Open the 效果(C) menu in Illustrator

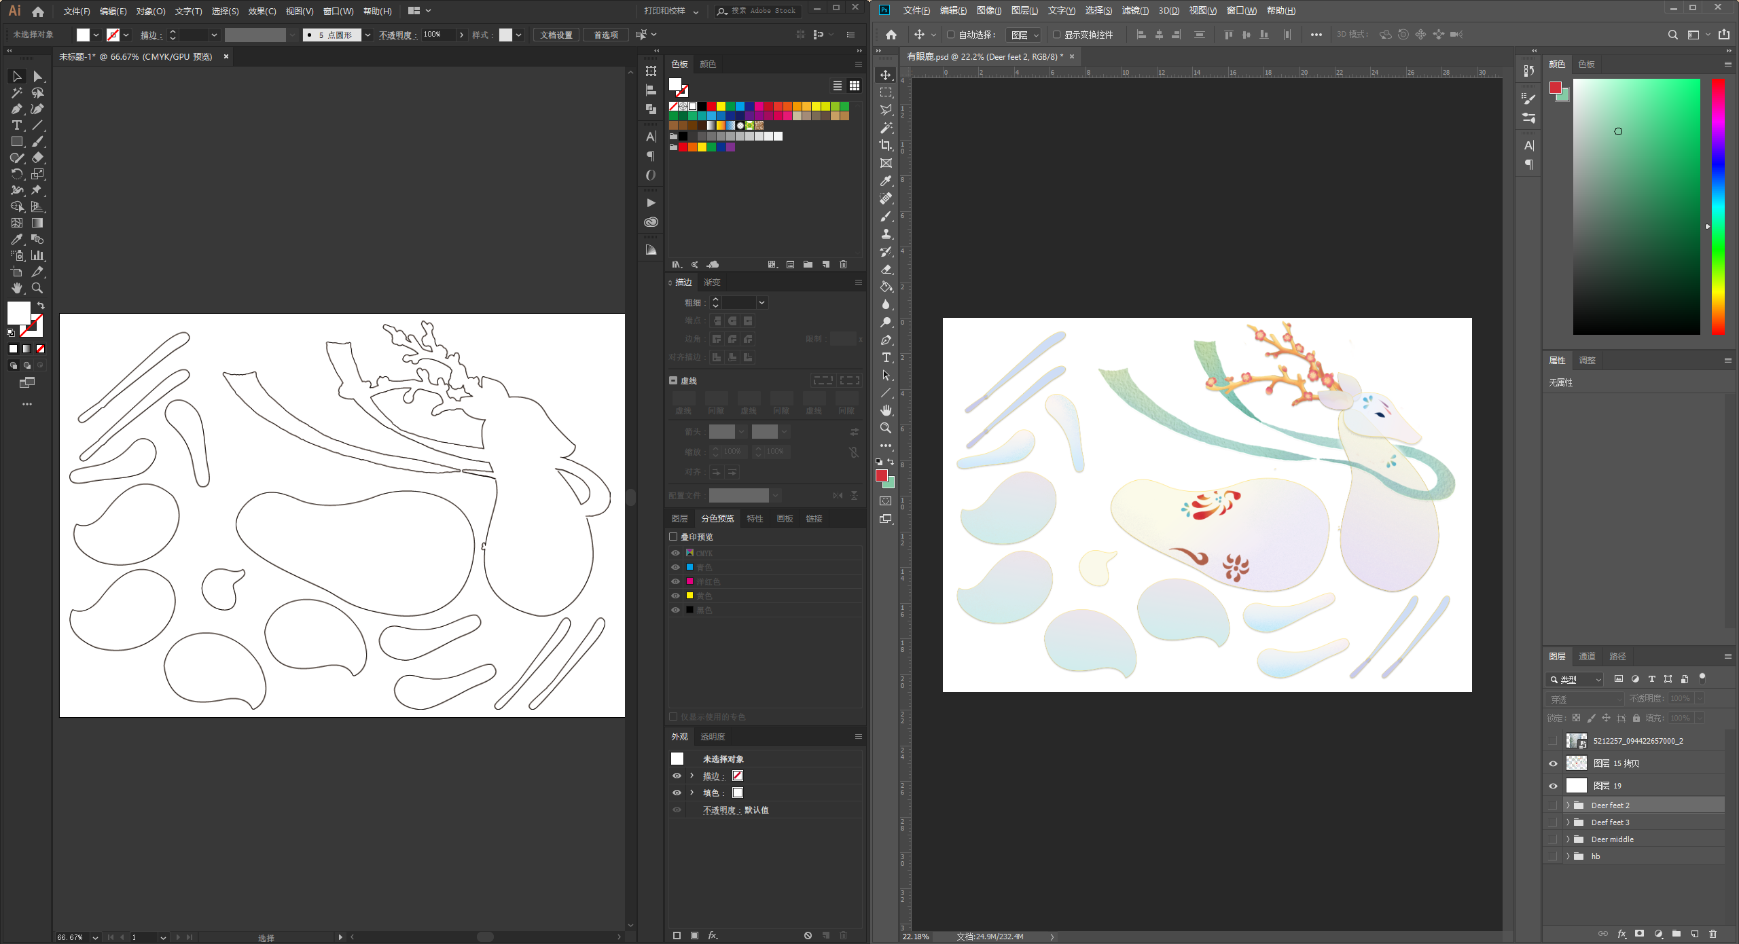point(262,11)
